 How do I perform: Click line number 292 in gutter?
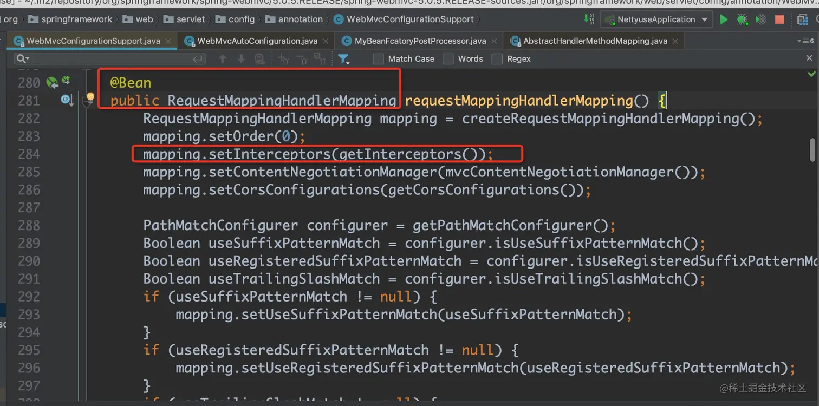(29, 297)
